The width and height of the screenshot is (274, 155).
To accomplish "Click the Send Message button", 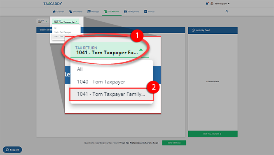I will (x=174, y=143).
